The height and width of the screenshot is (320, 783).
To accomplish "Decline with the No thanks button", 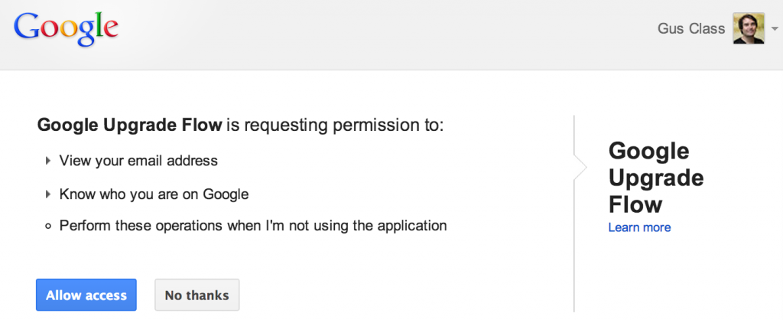I will pos(197,295).
